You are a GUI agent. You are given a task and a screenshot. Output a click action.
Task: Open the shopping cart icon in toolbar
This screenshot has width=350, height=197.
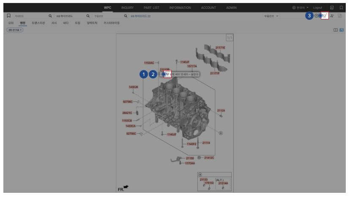pyautogui.click(x=325, y=16)
